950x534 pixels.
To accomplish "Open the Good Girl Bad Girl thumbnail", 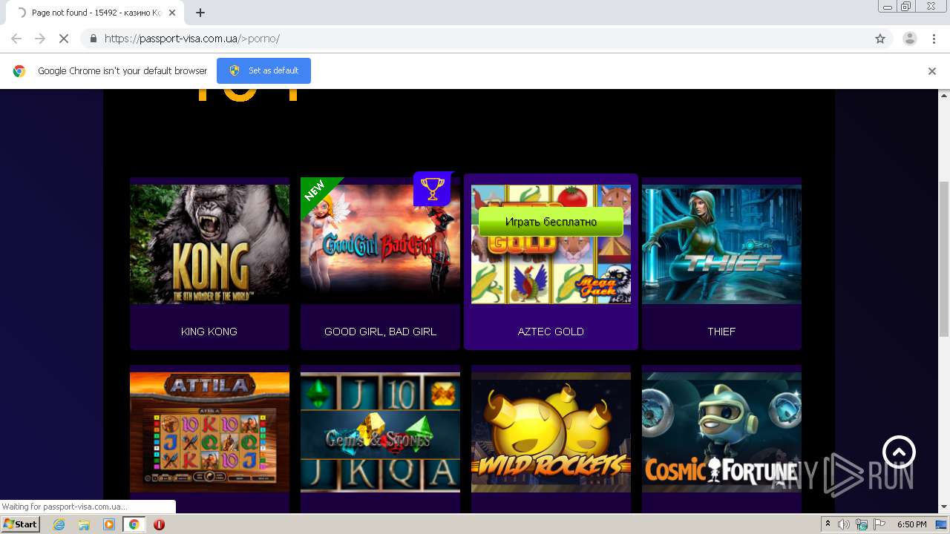I will (x=380, y=244).
